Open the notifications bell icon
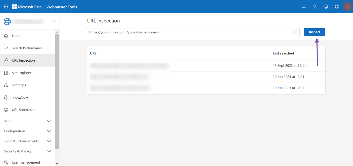Image resolution: width=353 pixels, height=166 pixels. click(x=304, y=7)
